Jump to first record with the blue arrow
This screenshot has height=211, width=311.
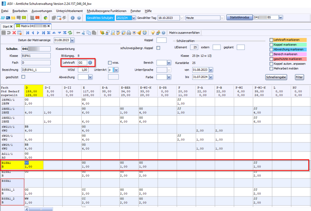pos(27,33)
